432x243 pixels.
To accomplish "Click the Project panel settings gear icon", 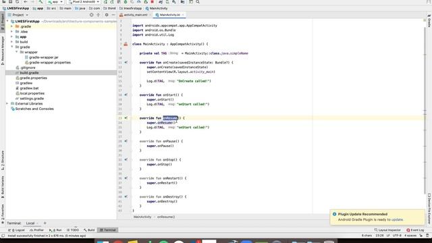I will click(107, 15).
